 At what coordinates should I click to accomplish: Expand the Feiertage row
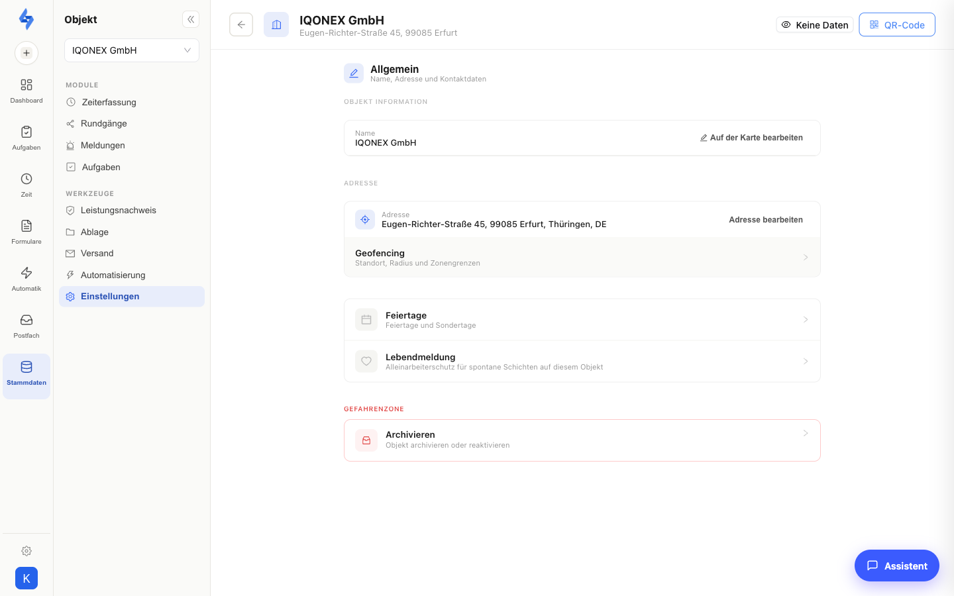tap(582, 320)
